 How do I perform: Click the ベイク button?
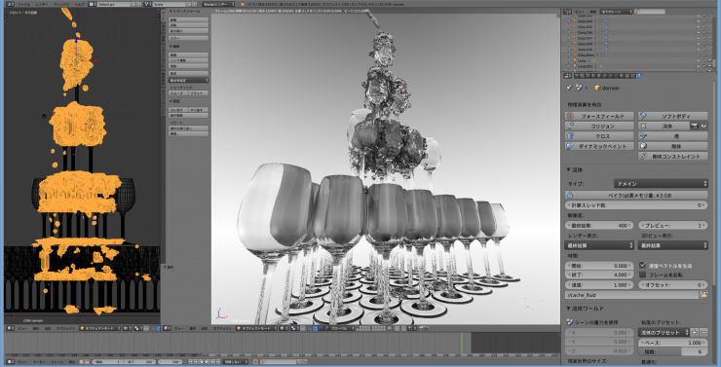point(636,196)
